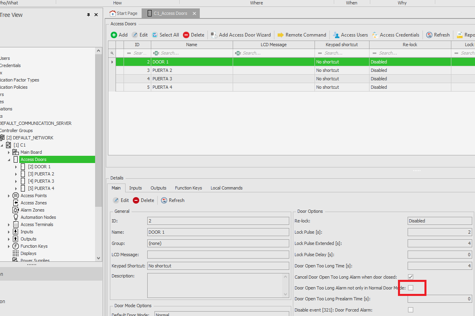Click the Keypad Shortcut field in General
Viewport: 475px width, 316px height.
coord(218,266)
